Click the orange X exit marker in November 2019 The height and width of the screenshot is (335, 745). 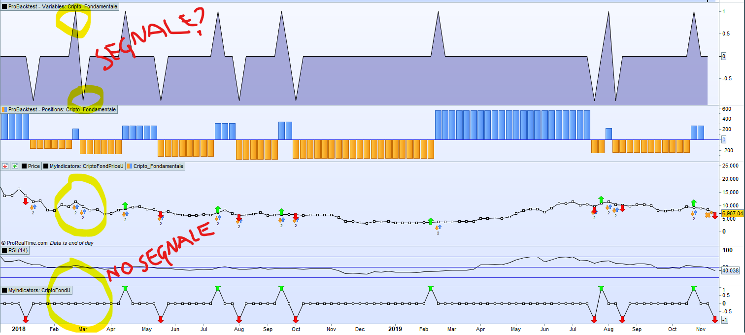point(708,215)
